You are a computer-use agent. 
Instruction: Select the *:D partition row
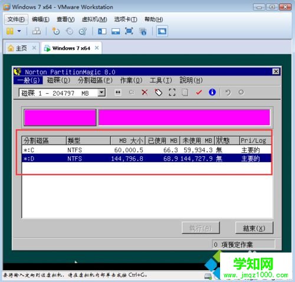(x=146, y=159)
